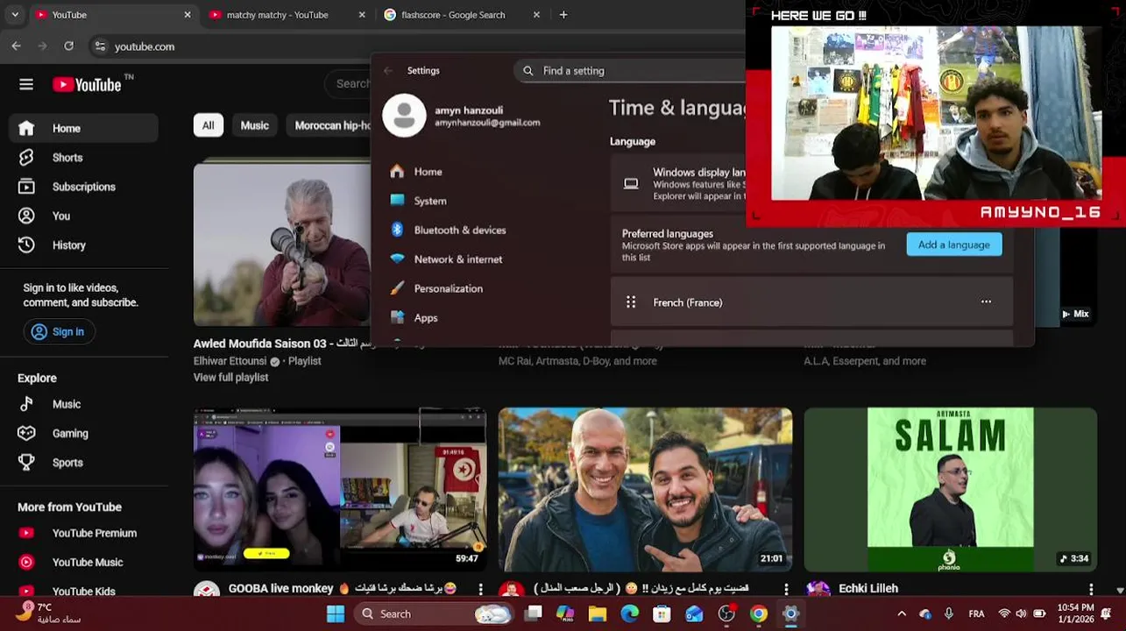
Task: Open File Explorer from taskbar
Action: pyautogui.click(x=598, y=614)
